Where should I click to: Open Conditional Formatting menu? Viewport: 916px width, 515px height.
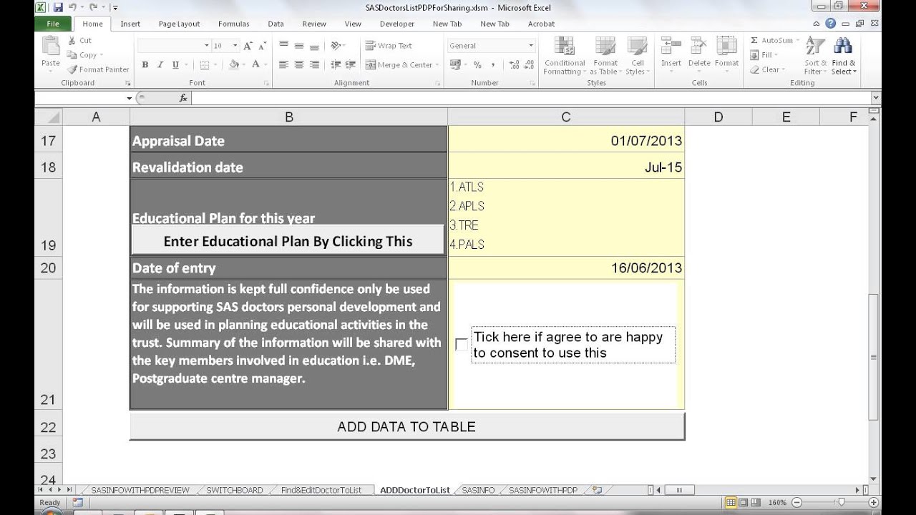(x=565, y=56)
